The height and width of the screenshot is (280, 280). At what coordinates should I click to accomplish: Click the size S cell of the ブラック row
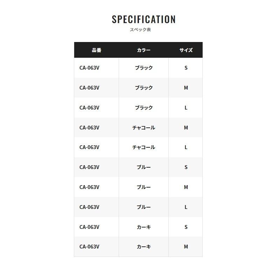(186, 68)
